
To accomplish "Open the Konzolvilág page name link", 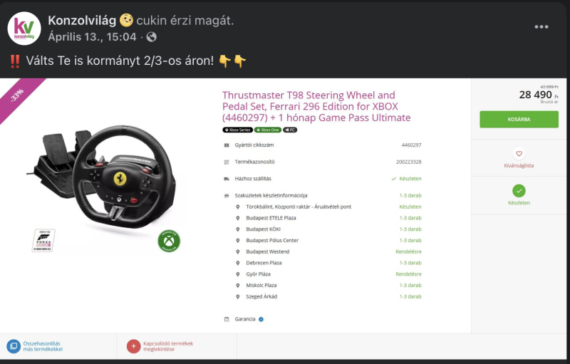I will [x=82, y=21].
